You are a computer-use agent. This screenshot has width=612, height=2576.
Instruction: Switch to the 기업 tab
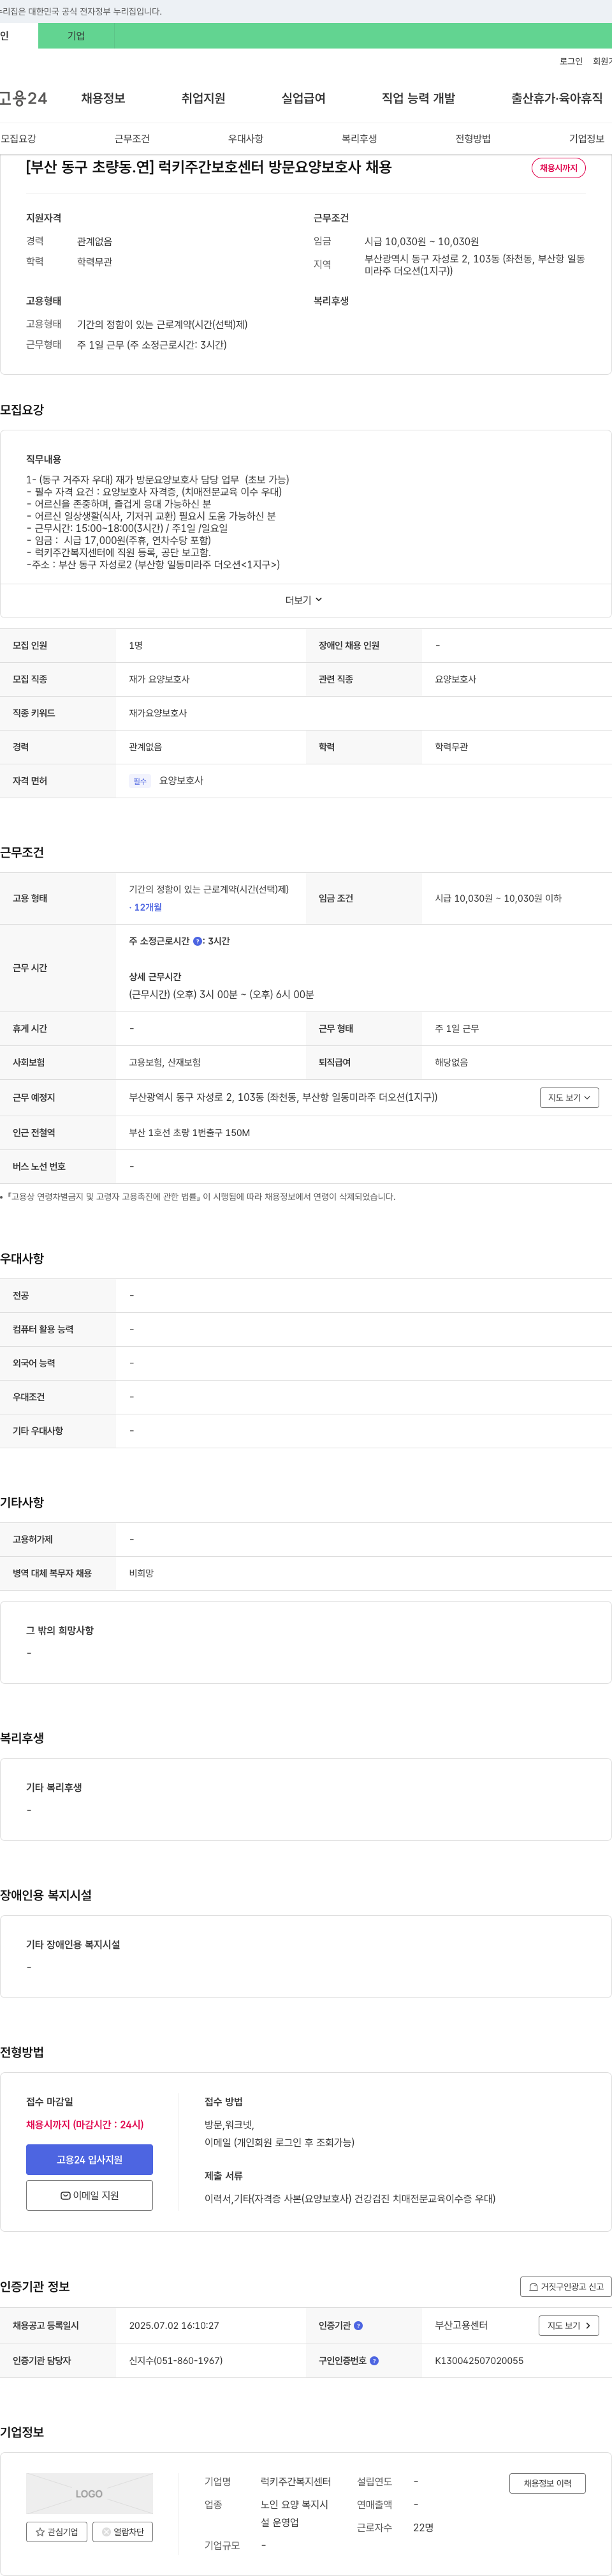(x=76, y=36)
